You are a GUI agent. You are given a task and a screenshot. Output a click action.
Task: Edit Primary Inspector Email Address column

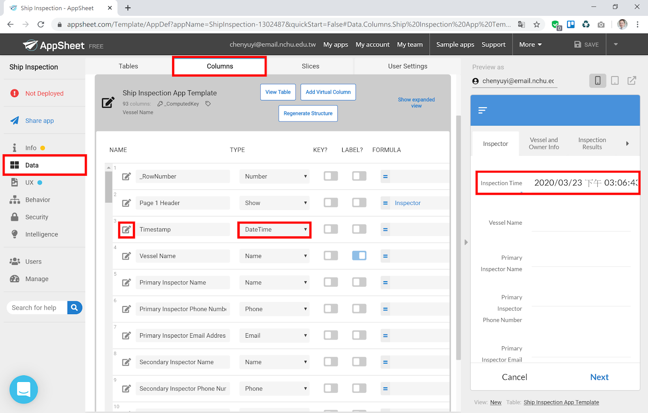click(127, 336)
